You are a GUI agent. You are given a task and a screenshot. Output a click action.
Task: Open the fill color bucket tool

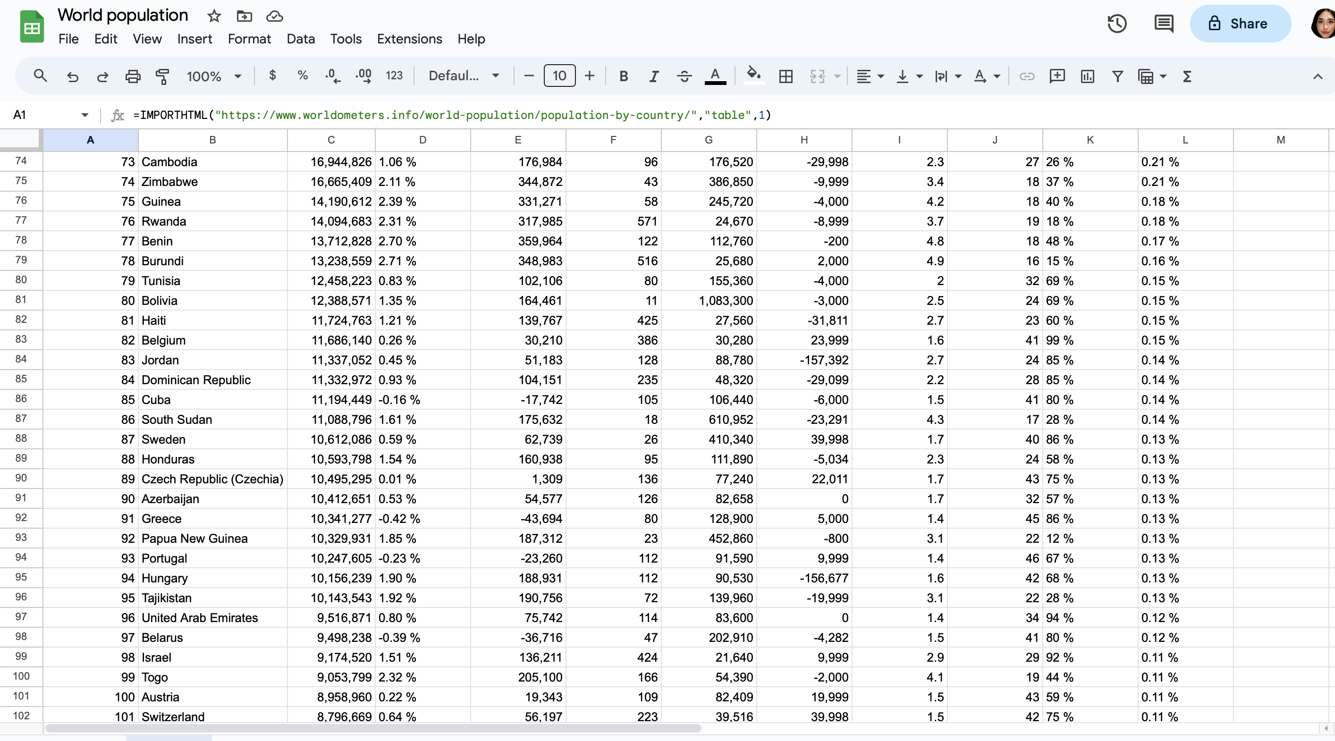pyautogui.click(x=753, y=75)
